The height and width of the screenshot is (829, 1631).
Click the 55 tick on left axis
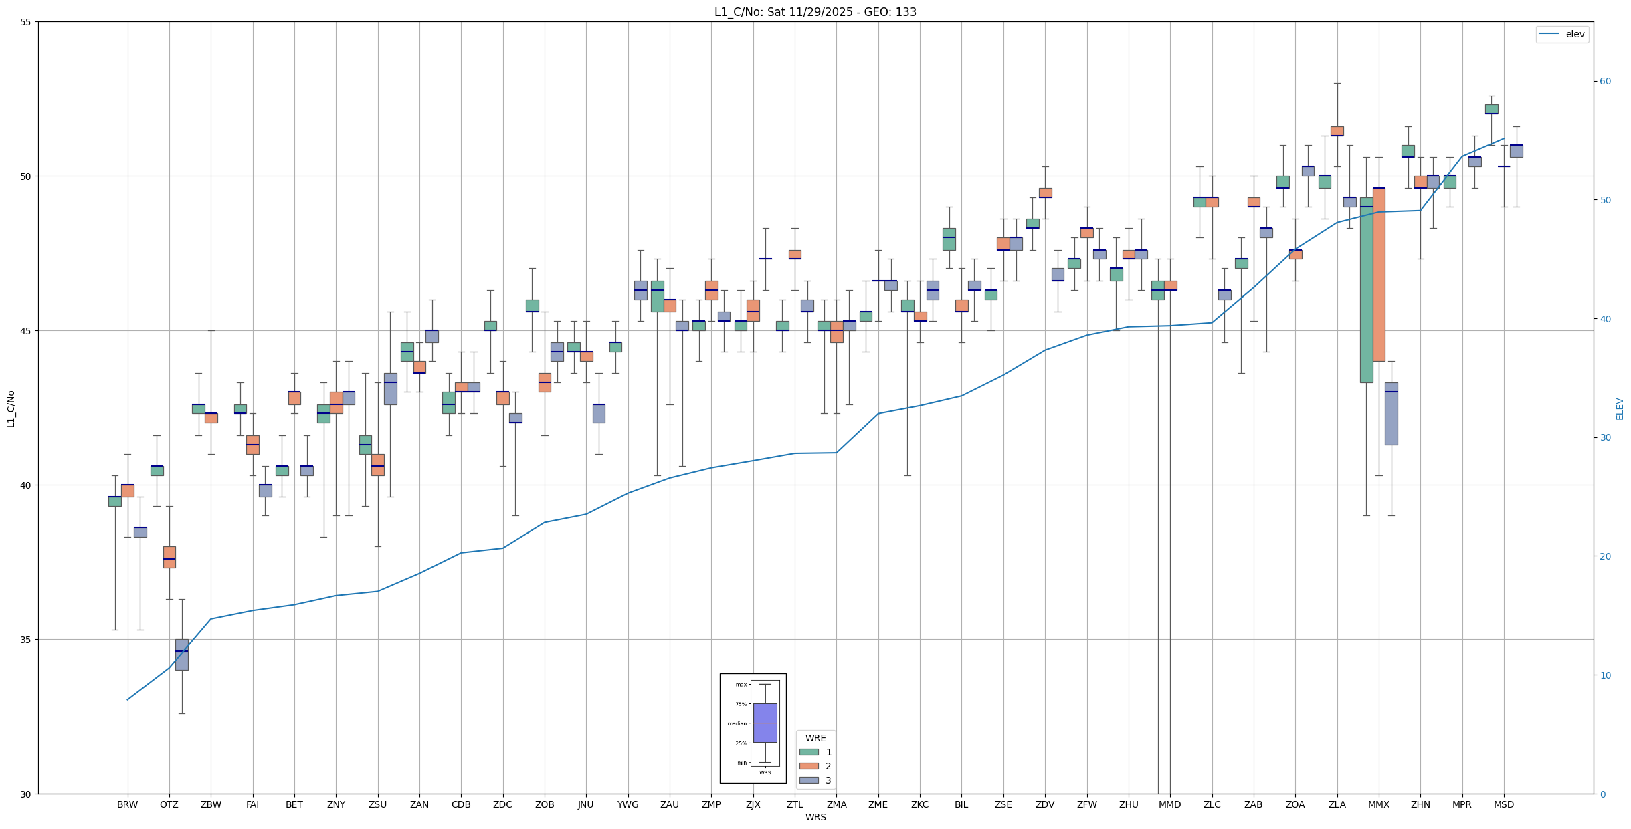pyautogui.click(x=26, y=22)
